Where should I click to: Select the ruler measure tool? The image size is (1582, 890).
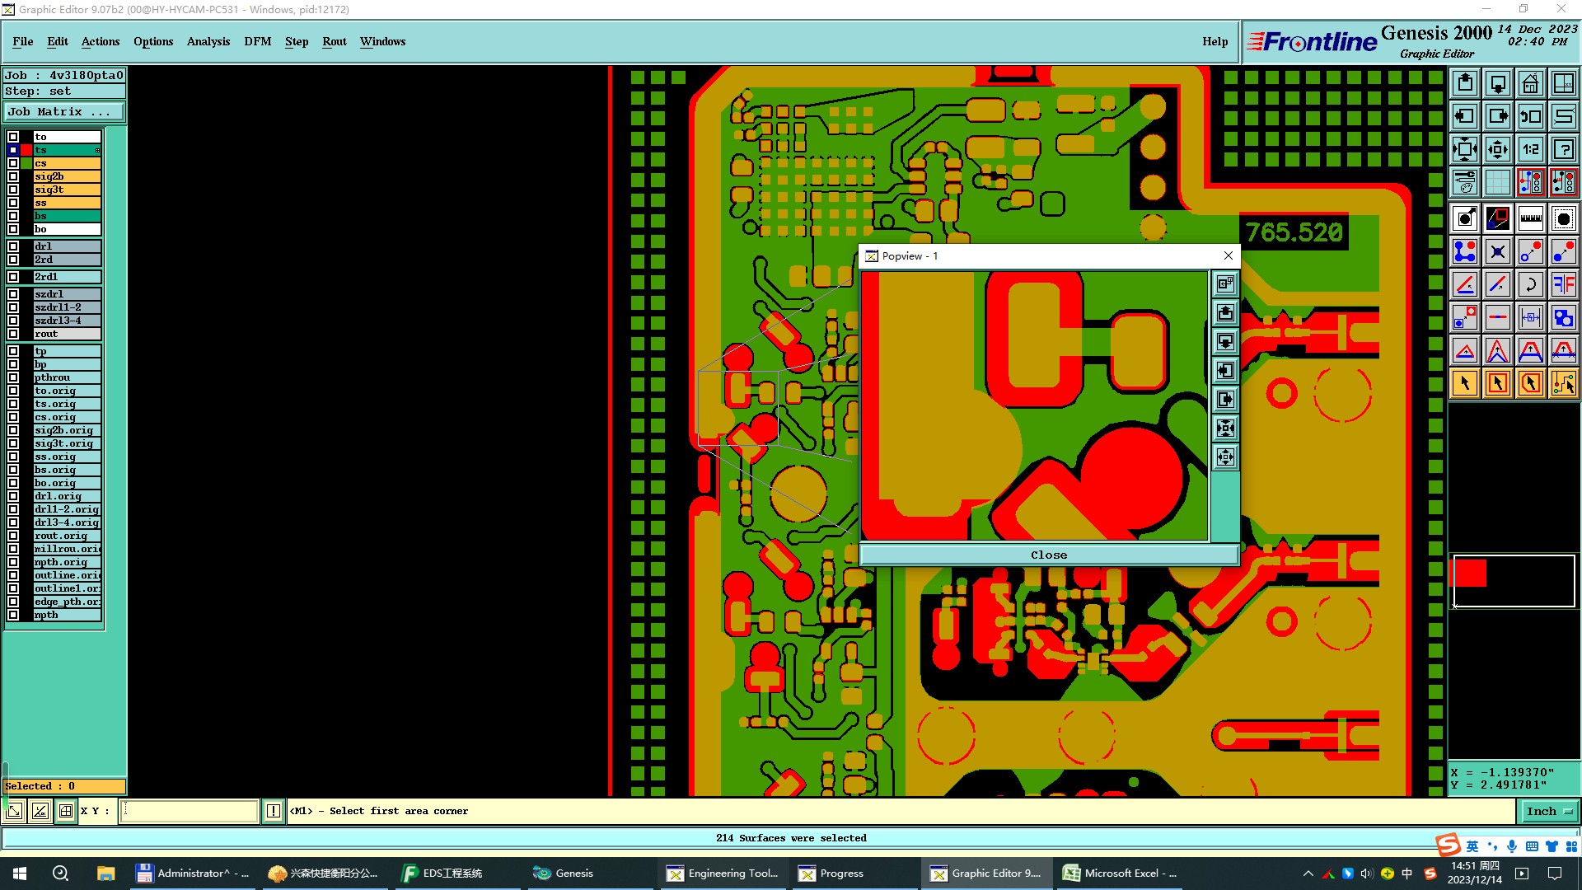click(x=1530, y=218)
